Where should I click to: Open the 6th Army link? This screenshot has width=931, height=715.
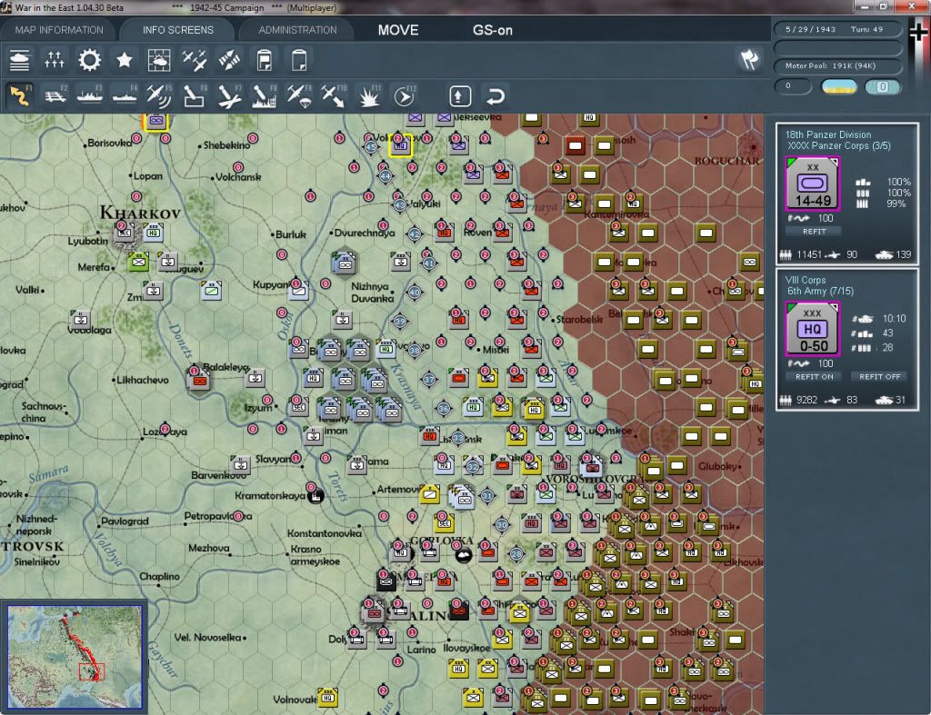point(821,292)
